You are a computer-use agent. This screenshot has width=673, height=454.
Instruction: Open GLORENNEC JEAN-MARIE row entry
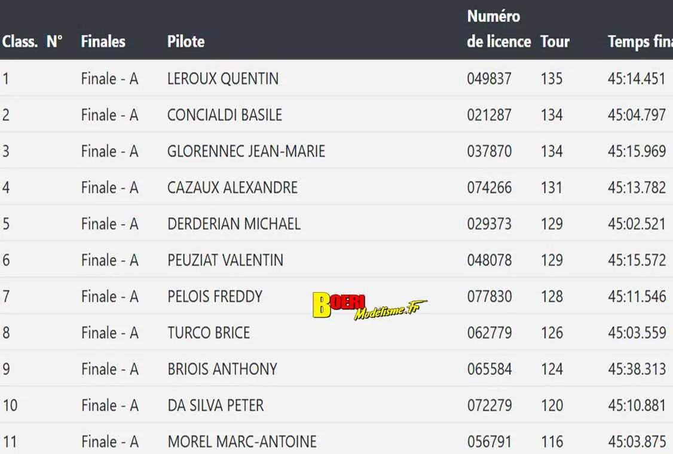tap(246, 151)
